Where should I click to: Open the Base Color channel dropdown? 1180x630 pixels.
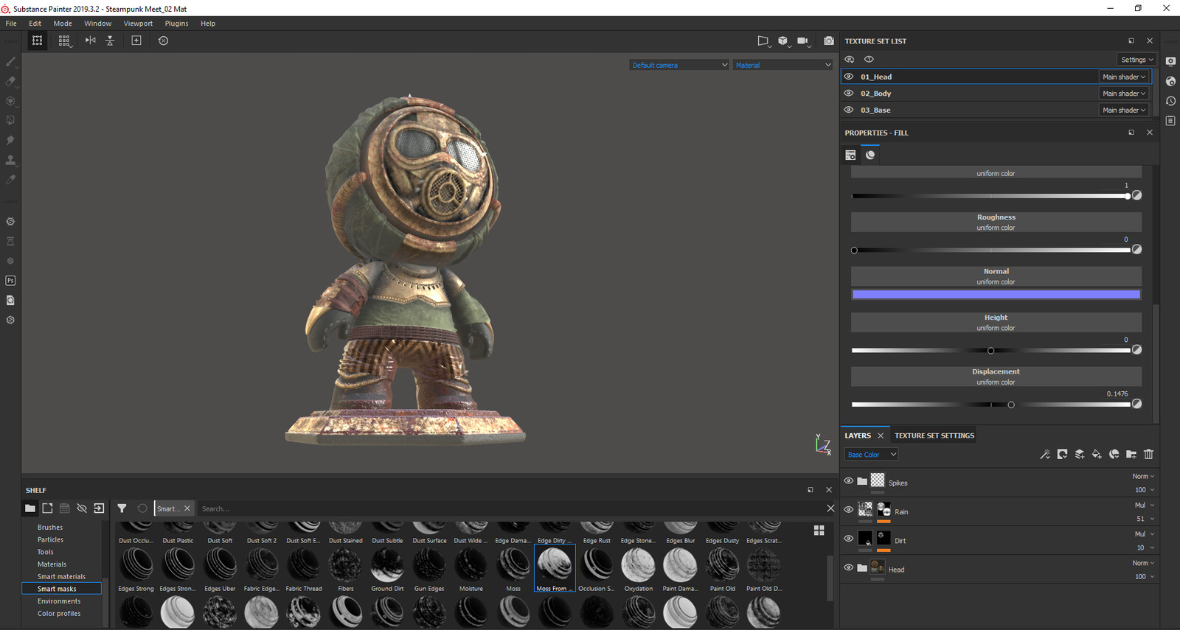pyautogui.click(x=871, y=455)
